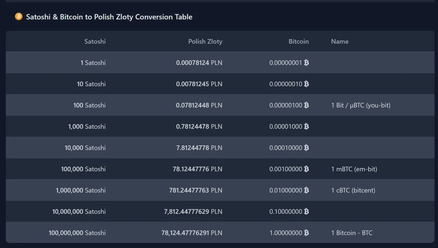
Task: Click the Bitcoin amount 0.00000100
Action: tap(286, 105)
